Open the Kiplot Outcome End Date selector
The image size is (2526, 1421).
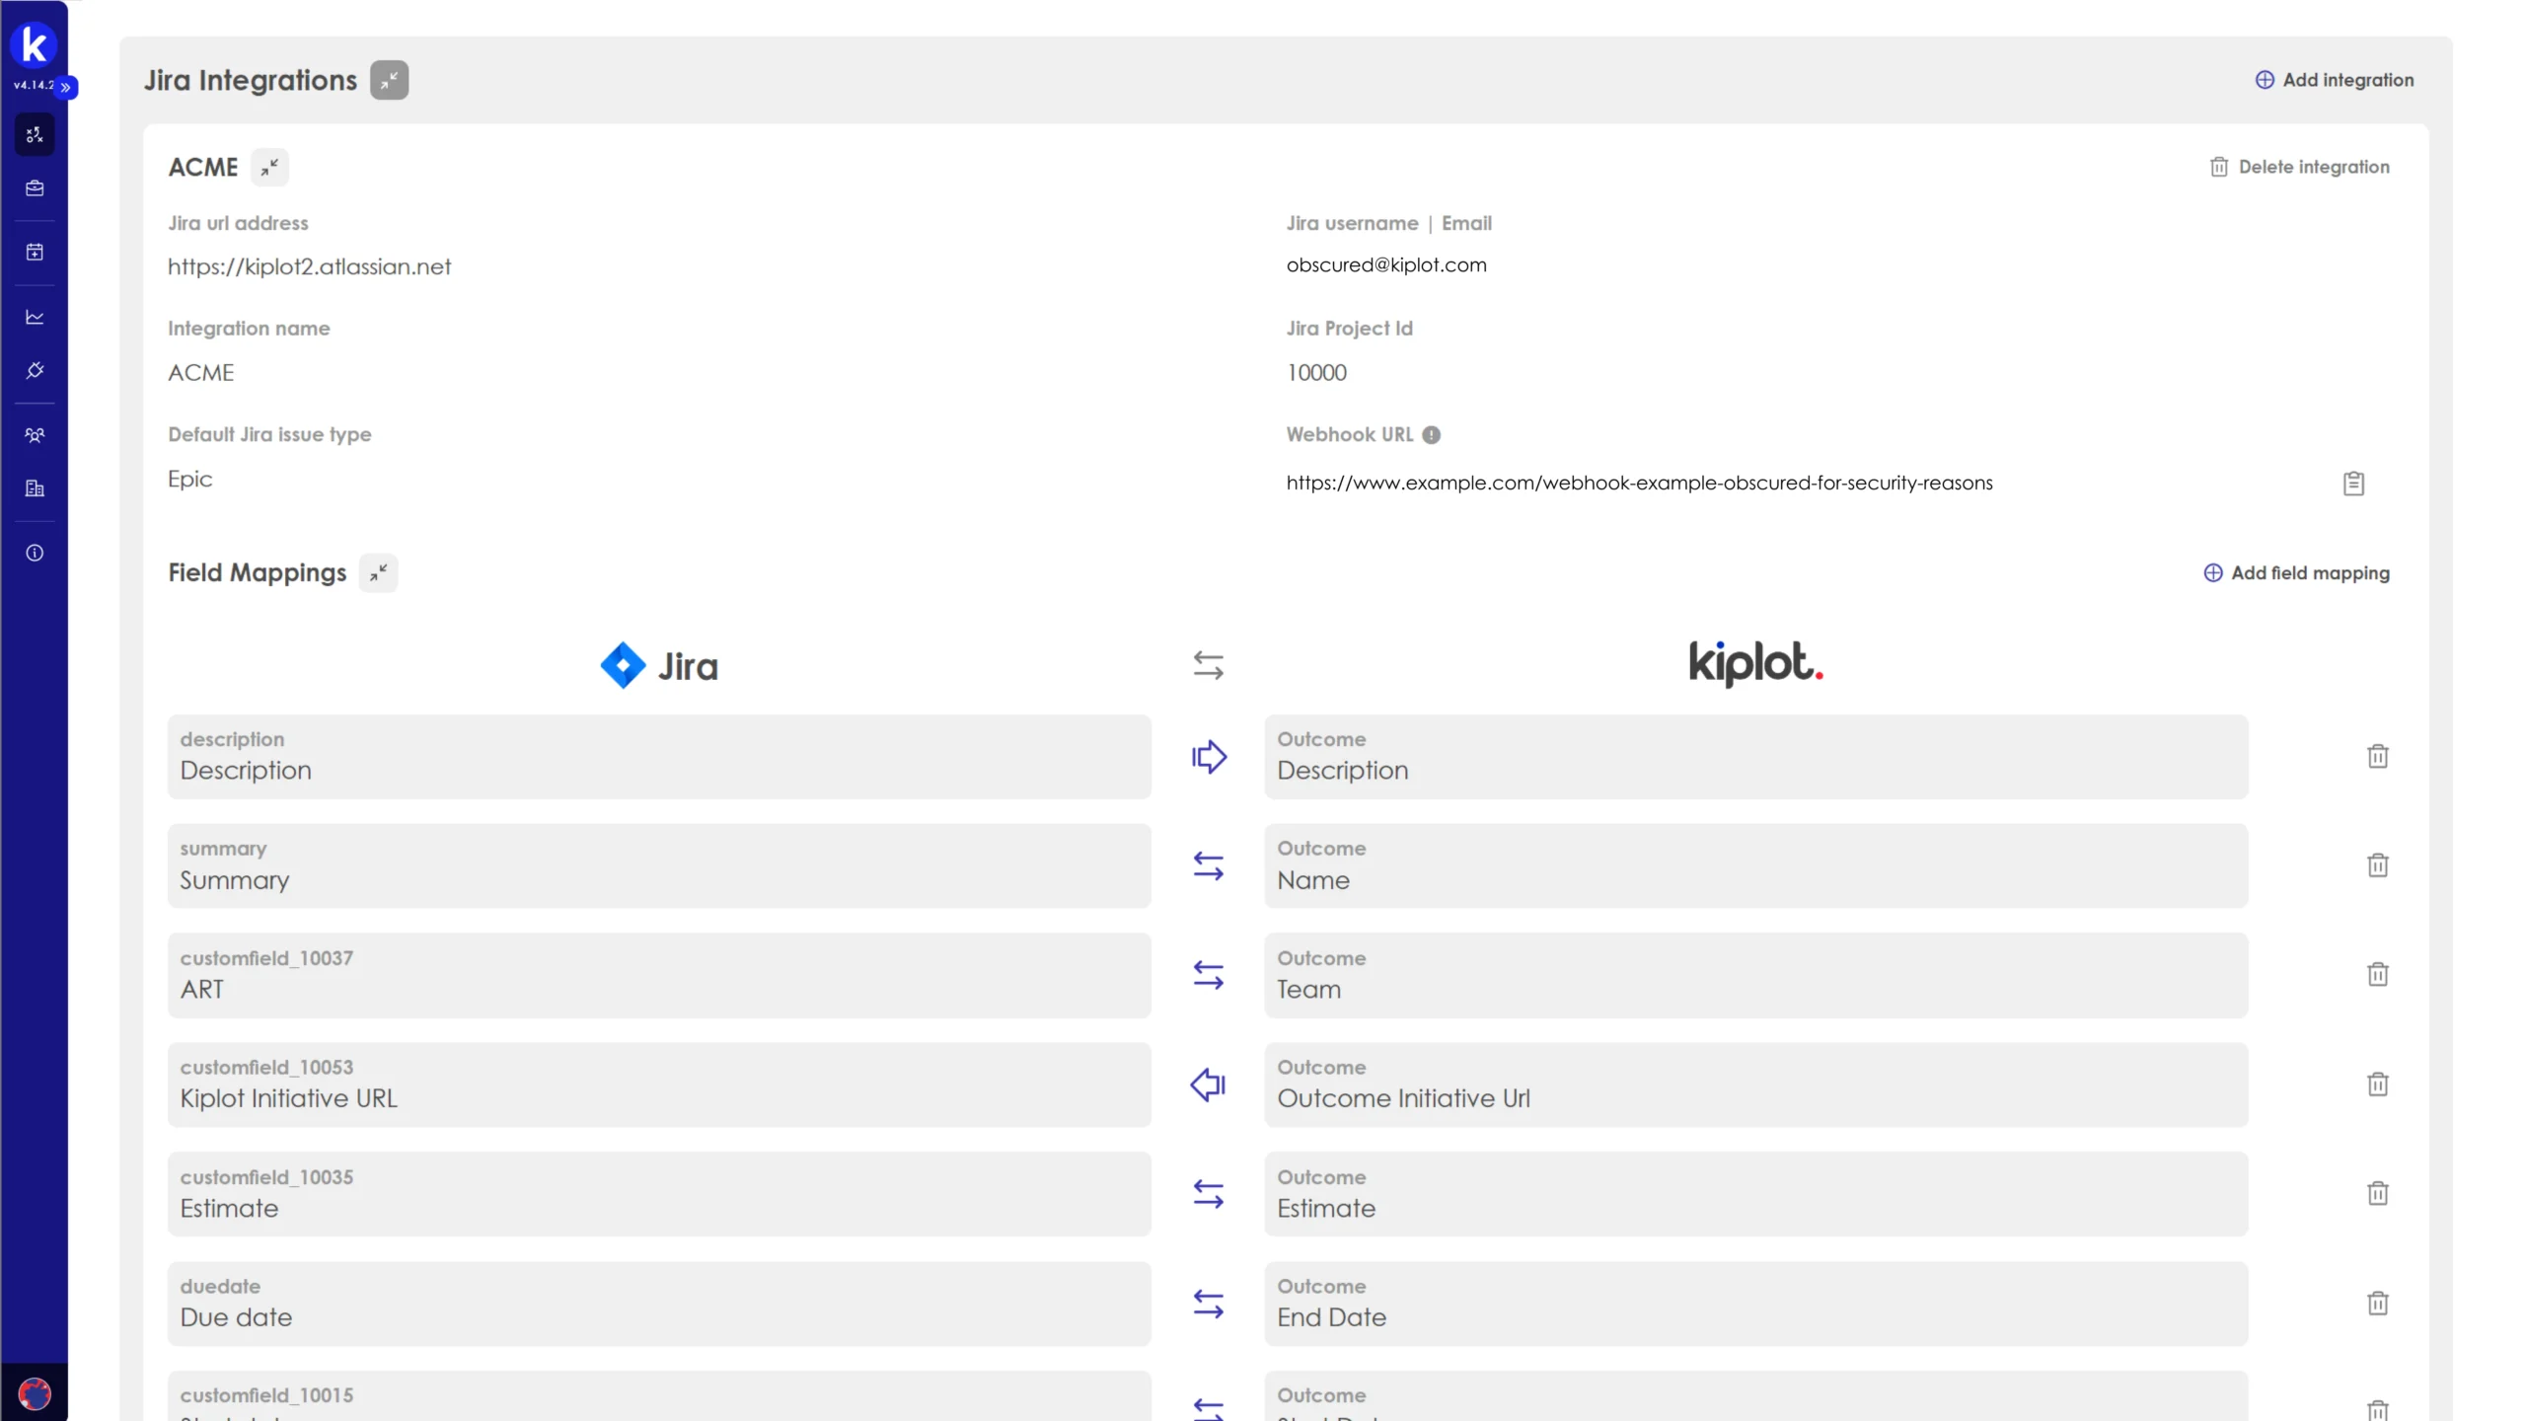(x=1756, y=1304)
